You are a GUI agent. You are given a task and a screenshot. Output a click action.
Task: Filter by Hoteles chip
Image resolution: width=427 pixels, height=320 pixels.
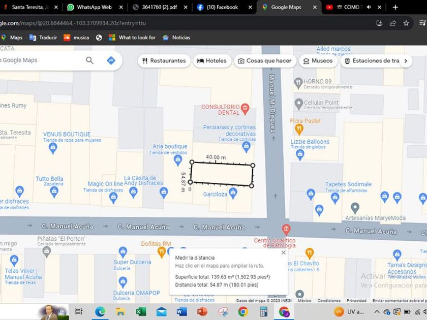pos(212,60)
